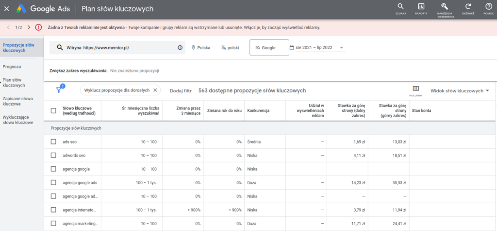This screenshot has width=497, height=231.
Task: Remove the 'Wyklucz propozycje dla dorosłych' filter chip
Action: pos(155,90)
